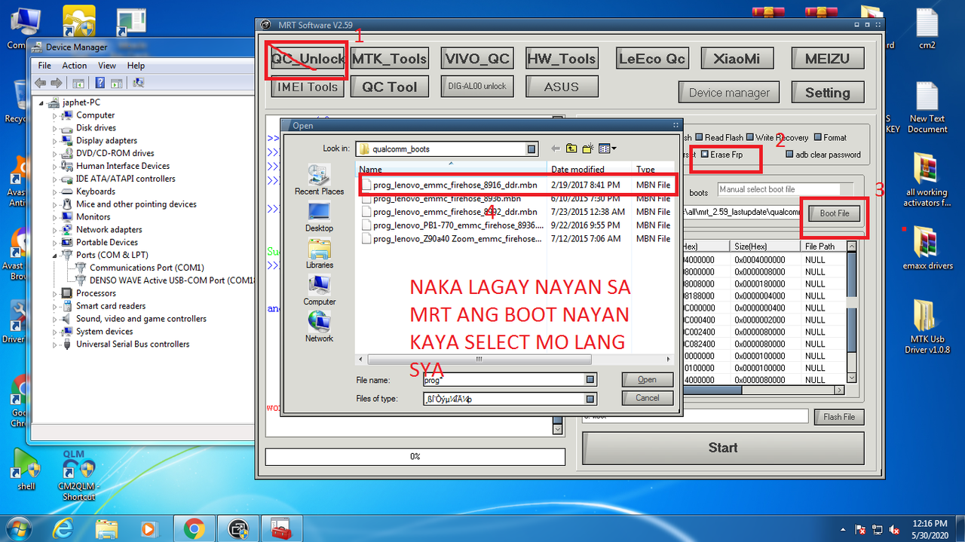Open the View menu icon in Open dialog

point(607,149)
